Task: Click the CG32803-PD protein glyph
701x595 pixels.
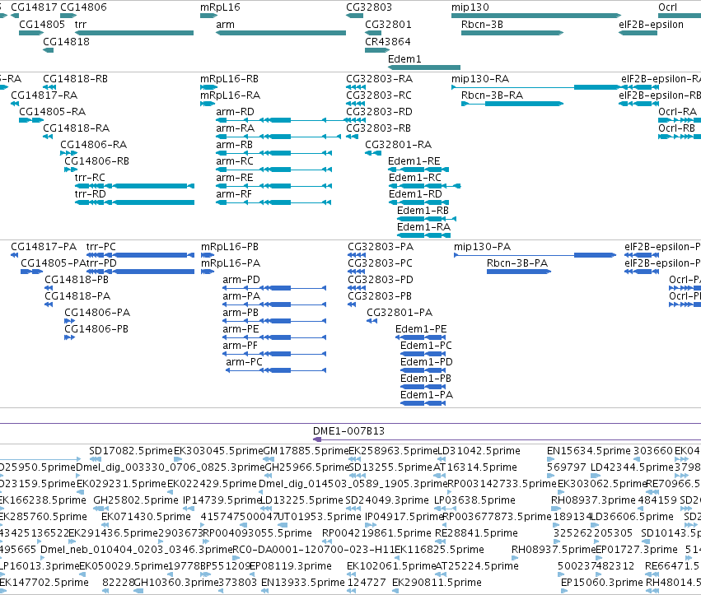Action: [357, 288]
